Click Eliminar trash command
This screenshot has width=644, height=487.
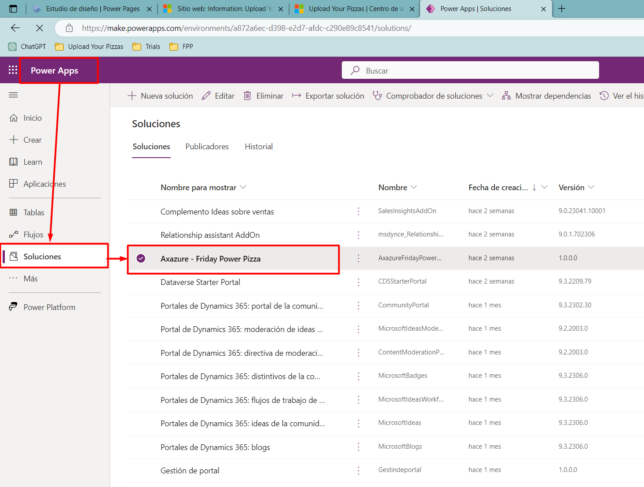[263, 96]
